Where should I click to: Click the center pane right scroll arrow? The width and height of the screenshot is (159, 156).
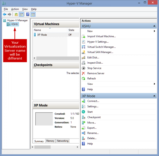77,147
